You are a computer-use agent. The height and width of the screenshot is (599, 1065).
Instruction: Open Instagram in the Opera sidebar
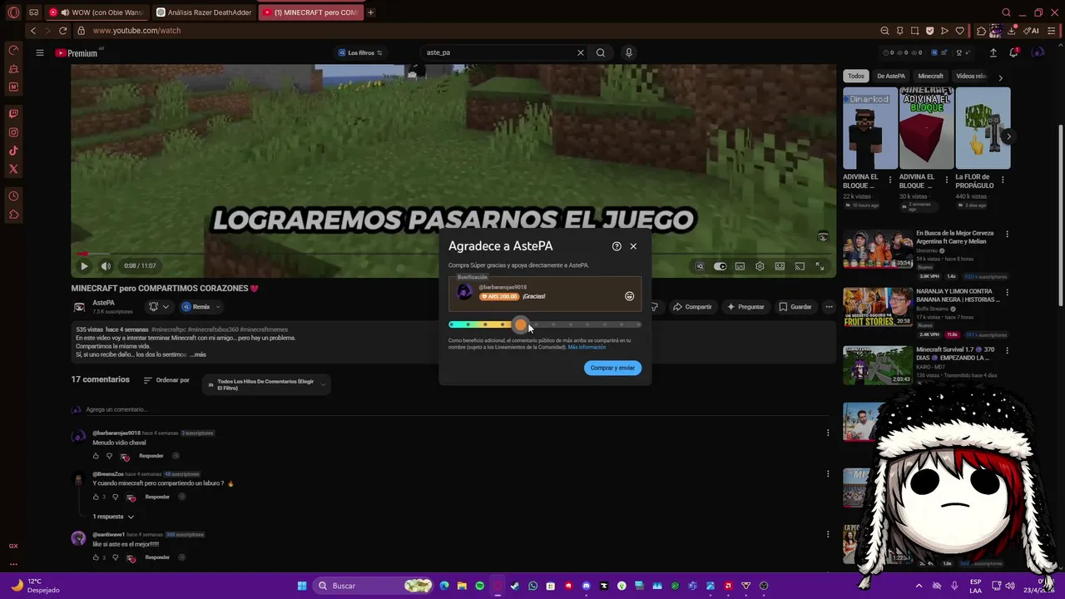(13, 132)
